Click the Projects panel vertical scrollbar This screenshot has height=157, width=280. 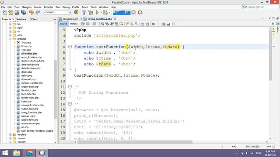click(56, 89)
